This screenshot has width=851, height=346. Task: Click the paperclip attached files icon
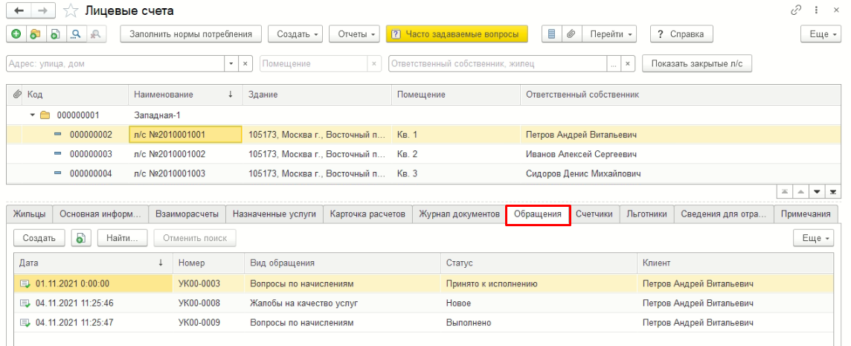pos(571,34)
